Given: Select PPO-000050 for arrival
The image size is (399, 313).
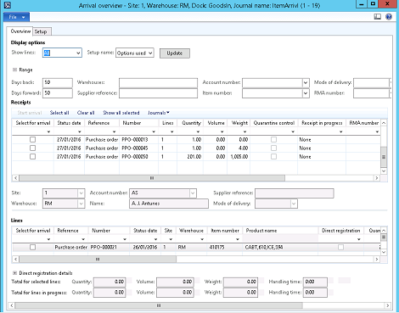Looking at the screenshot, I should (33, 156).
